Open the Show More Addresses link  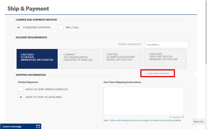tap(157, 74)
